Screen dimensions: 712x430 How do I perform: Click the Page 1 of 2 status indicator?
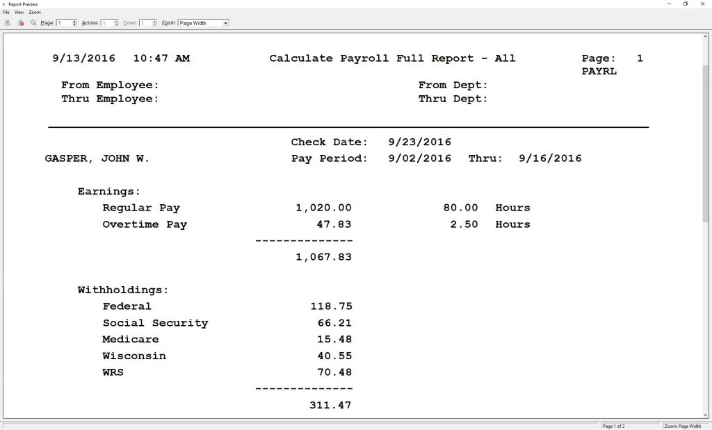point(615,426)
